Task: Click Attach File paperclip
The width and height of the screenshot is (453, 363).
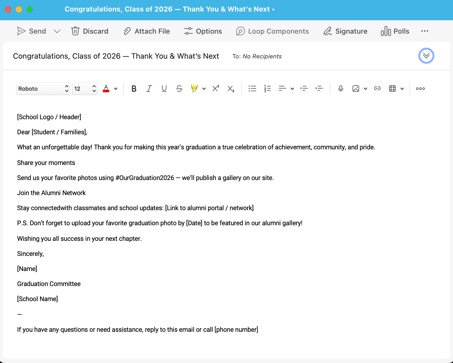Action: 147,31
